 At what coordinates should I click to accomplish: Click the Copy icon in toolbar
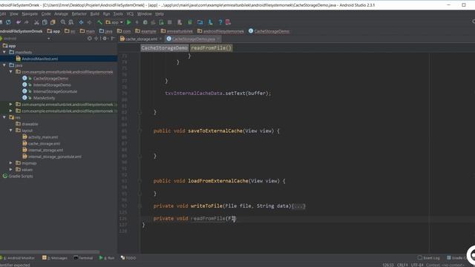[x=45, y=22]
